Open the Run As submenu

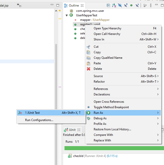coord(123,113)
